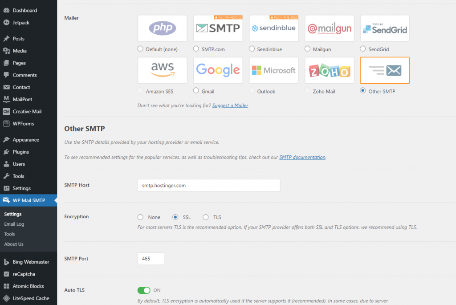The width and height of the screenshot is (456, 305).
Task: Turn off the Auto TLS toggle
Action: pos(144,290)
